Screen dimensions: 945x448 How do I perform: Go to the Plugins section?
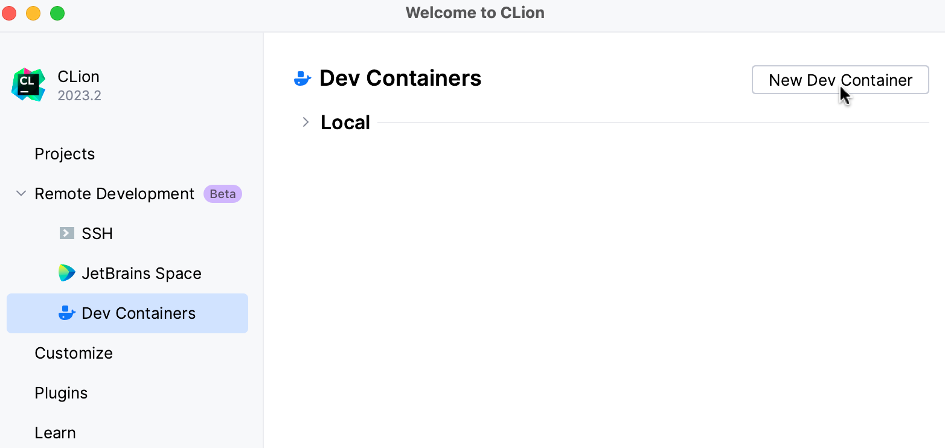(x=61, y=392)
